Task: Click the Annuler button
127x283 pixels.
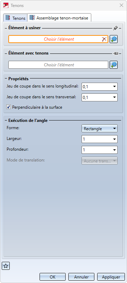Action: point(81,277)
